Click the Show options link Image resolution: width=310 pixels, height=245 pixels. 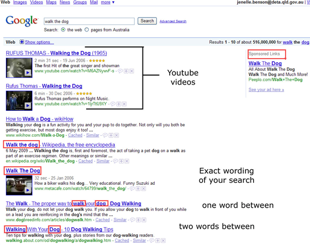(39, 42)
